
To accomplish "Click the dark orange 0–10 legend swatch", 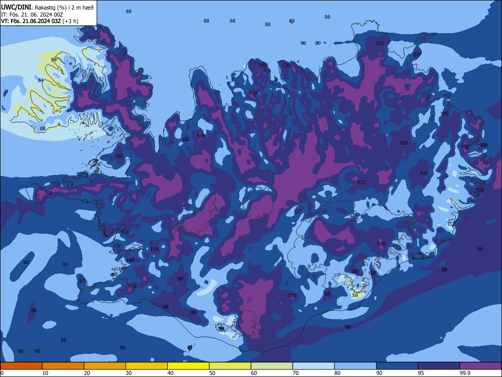I will (21, 366).
